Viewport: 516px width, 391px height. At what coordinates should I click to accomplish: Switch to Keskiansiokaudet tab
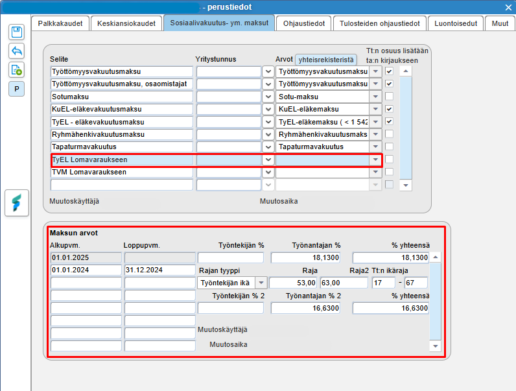126,23
